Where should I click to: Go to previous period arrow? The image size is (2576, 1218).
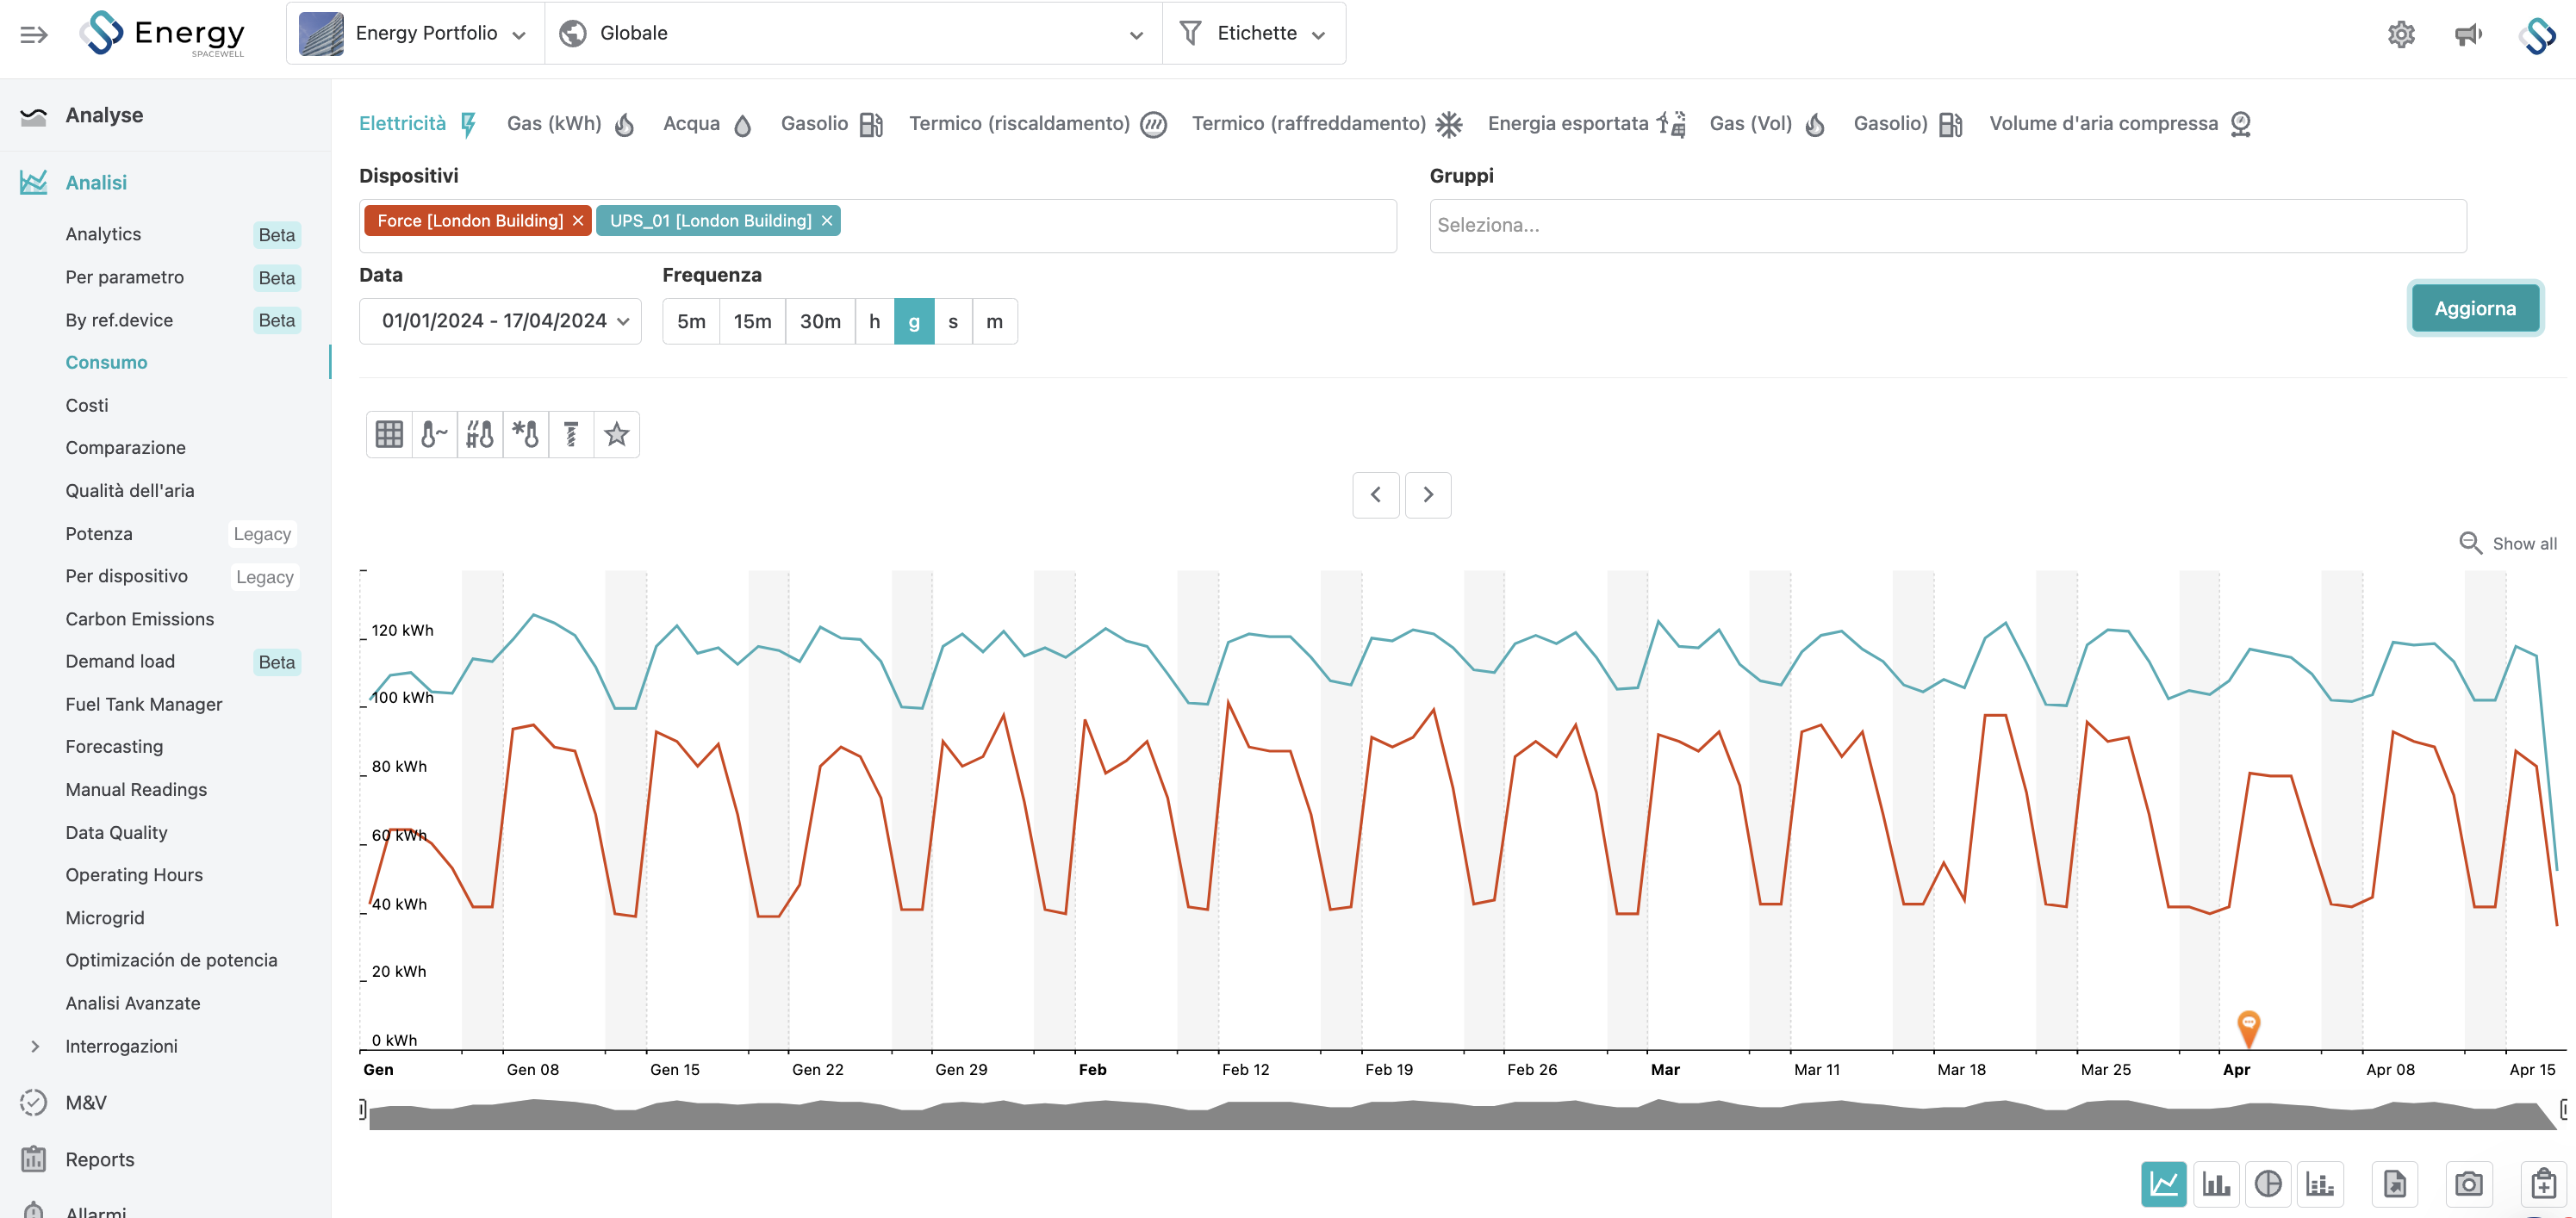tap(1376, 494)
